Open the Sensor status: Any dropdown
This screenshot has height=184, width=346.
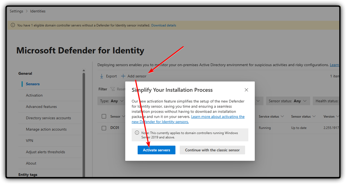pyautogui.click(x=288, y=101)
